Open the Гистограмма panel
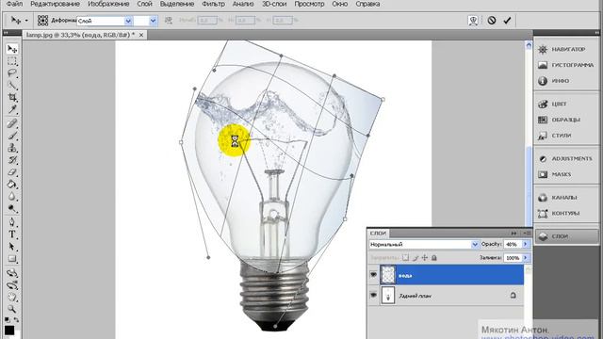This screenshot has width=603, height=339. tap(565, 65)
